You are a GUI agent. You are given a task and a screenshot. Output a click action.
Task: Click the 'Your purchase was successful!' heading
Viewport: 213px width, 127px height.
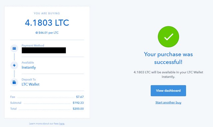pos(168,58)
